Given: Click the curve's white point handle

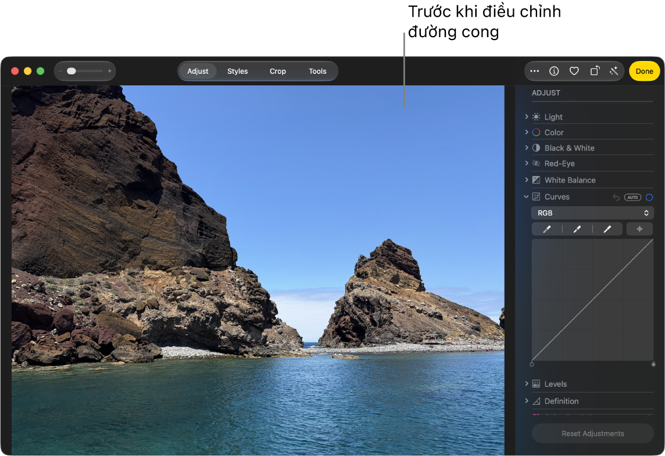Looking at the screenshot, I should coord(653,364).
